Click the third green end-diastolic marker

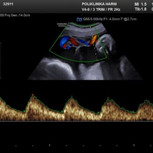[x=98, y=113]
